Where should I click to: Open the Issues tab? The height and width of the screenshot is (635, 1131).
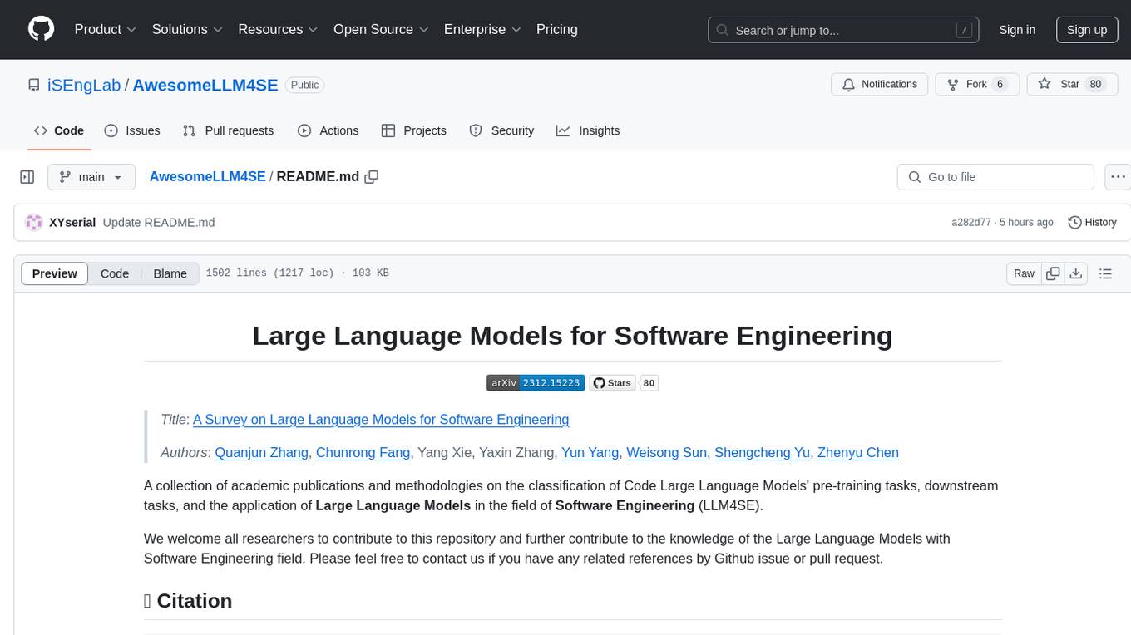click(x=132, y=130)
